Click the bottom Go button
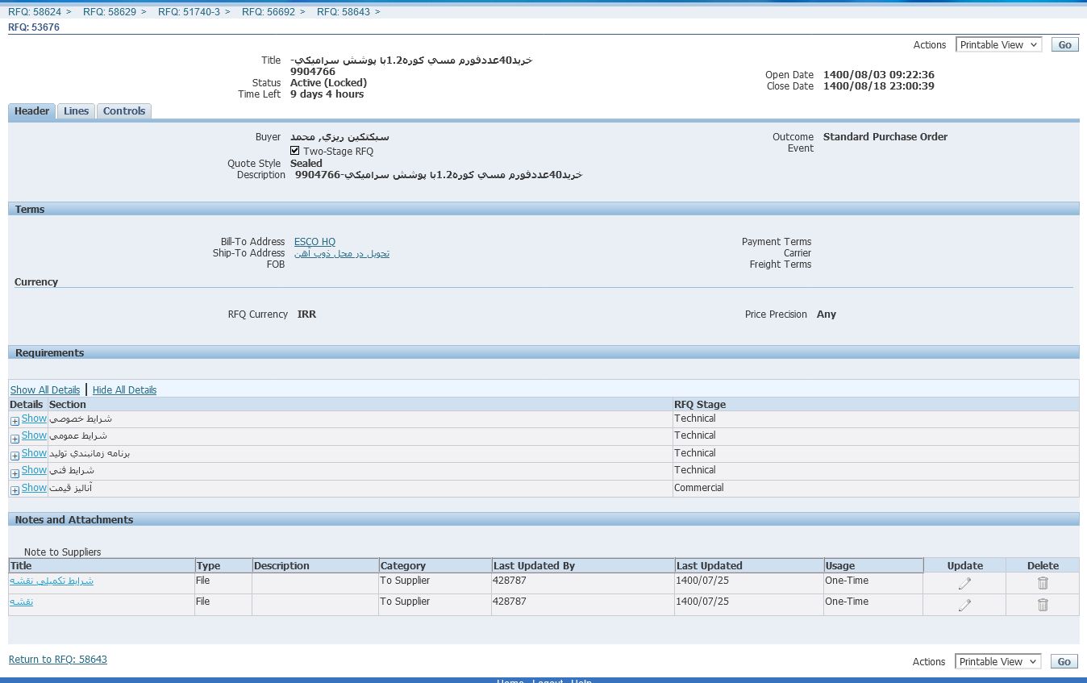This screenshot has width=1087, height=683. click(x=1064, y=661)
